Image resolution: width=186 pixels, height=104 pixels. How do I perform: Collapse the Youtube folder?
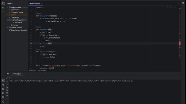tap(10, 17)
